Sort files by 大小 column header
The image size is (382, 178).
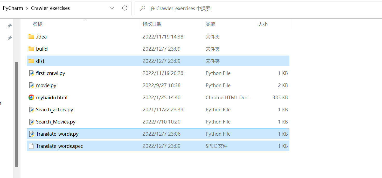pyautogui.click(x=263, y=24)
